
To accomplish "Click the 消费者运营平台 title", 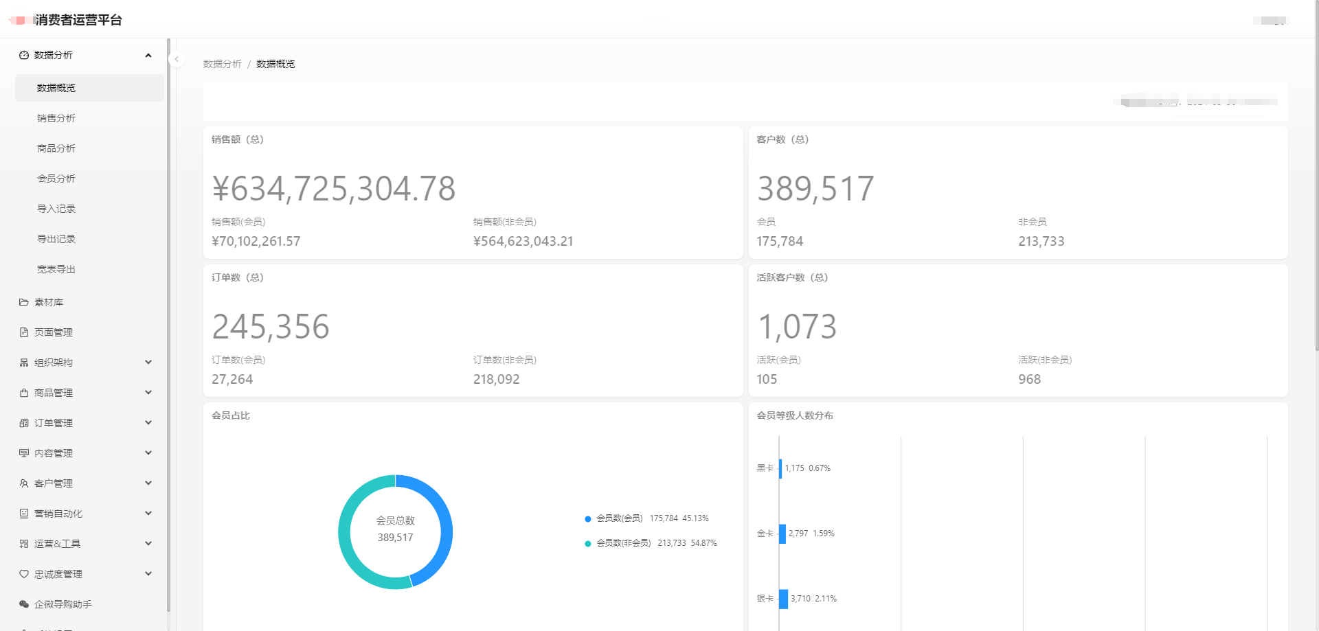I will point(78,20).
